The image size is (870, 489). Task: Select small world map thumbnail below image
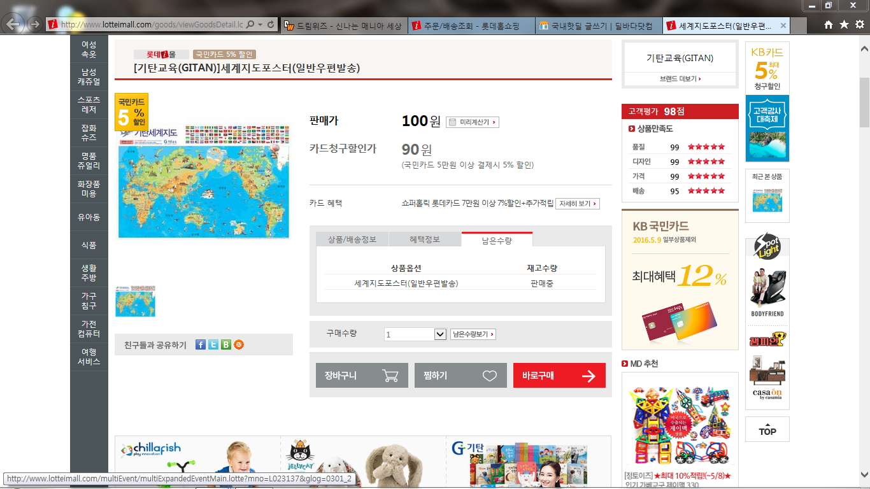[x=135, y=301]
